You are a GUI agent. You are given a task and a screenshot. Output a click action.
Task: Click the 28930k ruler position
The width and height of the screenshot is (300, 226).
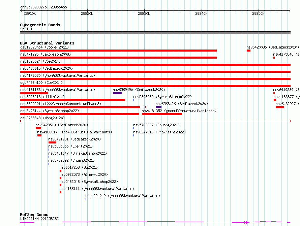point(144,13)
